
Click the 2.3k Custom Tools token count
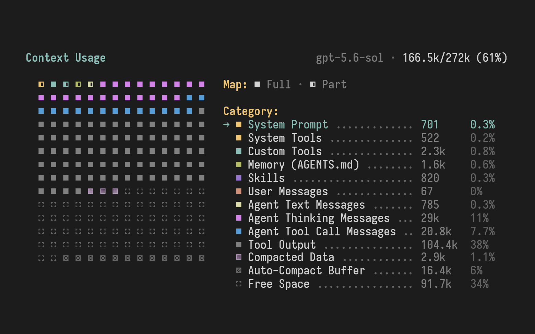[433, 151]
